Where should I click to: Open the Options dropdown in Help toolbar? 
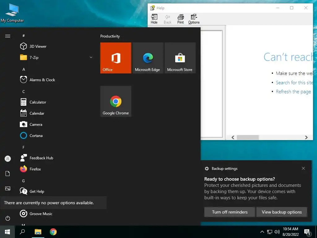coord(194,19)
